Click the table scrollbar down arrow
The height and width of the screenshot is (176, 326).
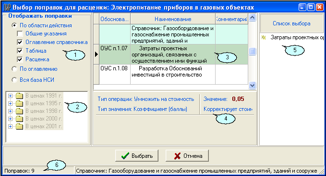coord(252,85)
